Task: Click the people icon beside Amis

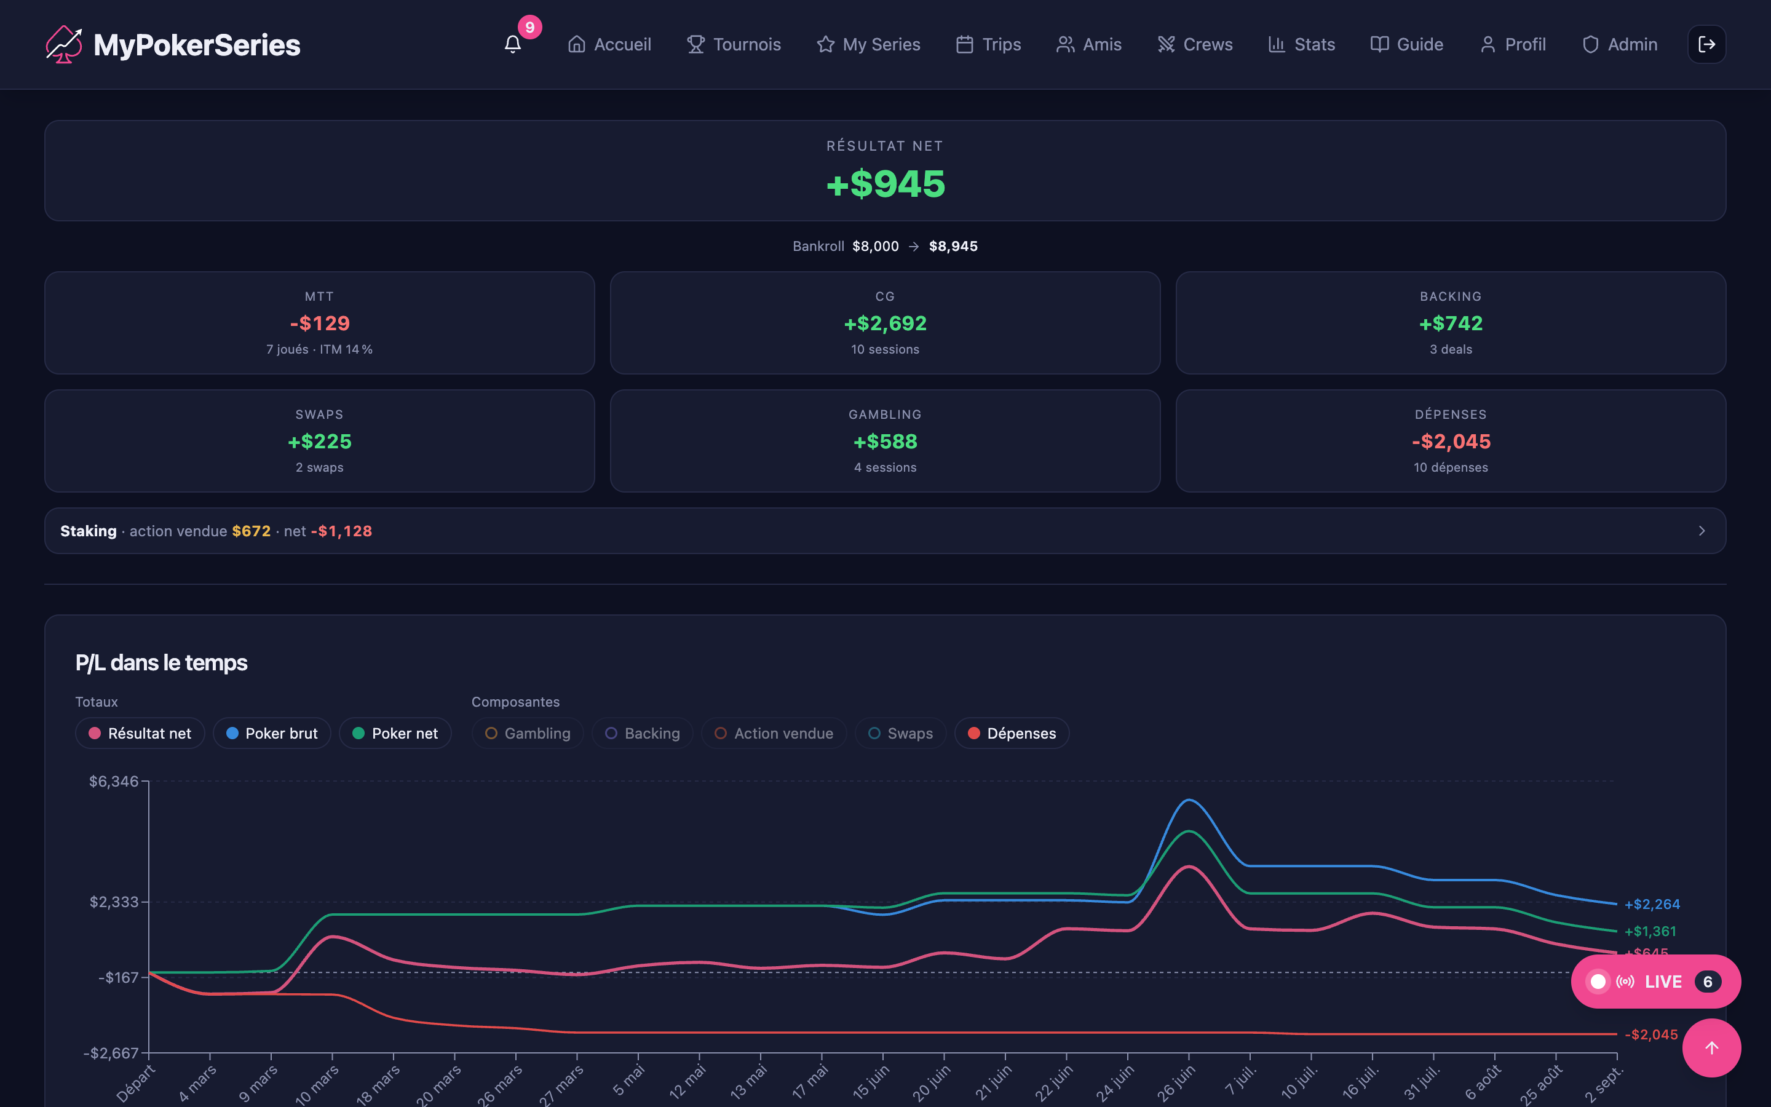Action: (1065, 45)
